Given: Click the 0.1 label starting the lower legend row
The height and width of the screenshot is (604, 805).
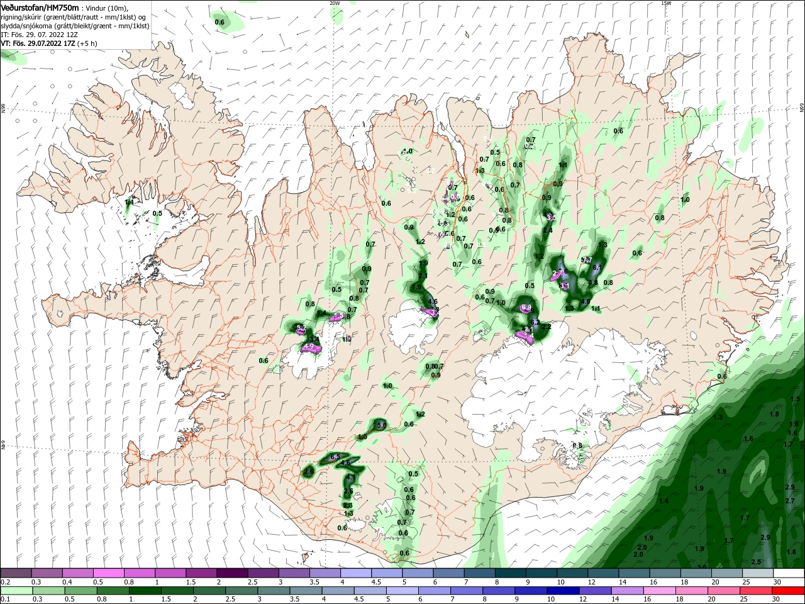Looking at the screenshot, I should coord(5,599).
